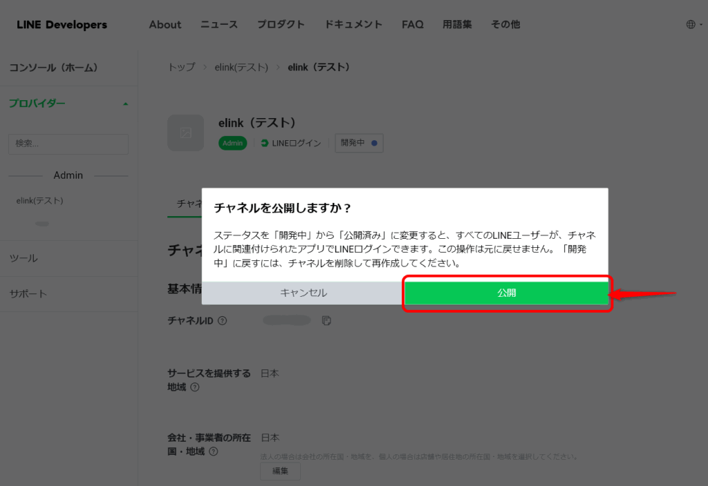Open the 用語集 menu item

[457, 25]
